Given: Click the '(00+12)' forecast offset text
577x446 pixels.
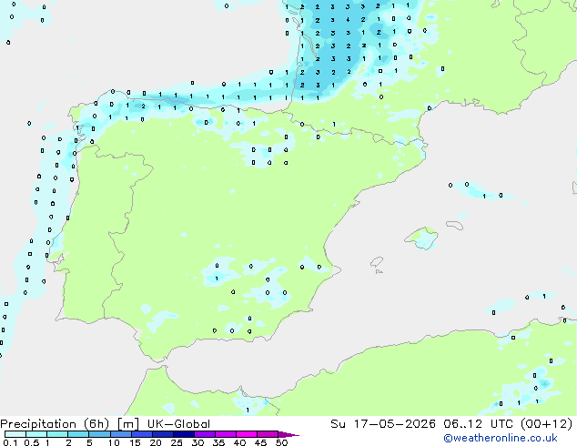Looking at the screenshot, I should [547, 424].
